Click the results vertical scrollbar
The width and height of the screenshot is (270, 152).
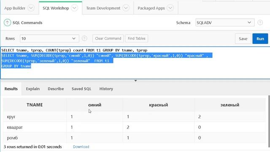(269, 121)
